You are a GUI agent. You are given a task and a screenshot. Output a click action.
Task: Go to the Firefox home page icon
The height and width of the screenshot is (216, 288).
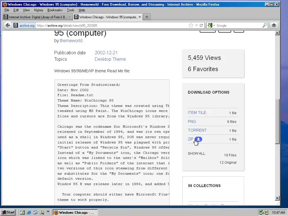[x=274, y=25]
